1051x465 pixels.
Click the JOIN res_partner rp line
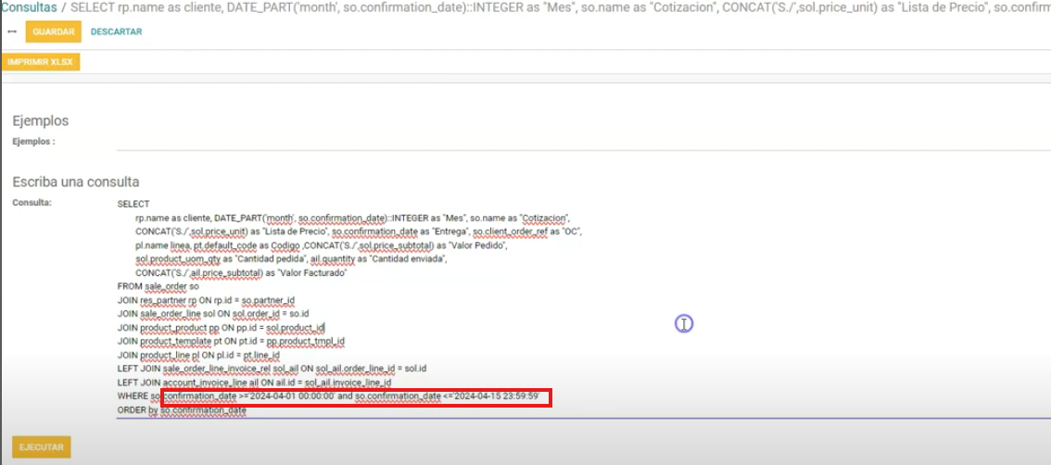click(x=206, y=300)
